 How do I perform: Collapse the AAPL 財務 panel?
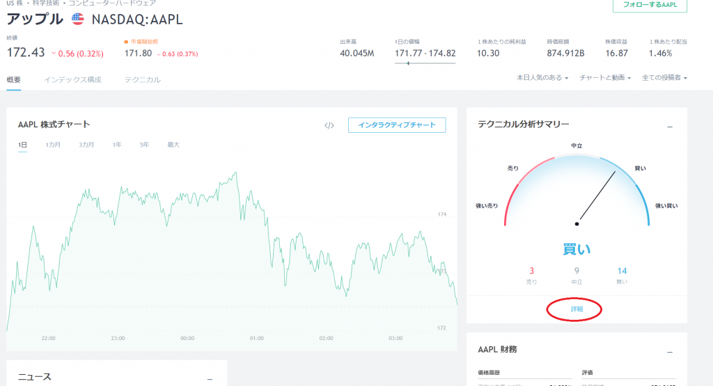[x=669, y=352]
